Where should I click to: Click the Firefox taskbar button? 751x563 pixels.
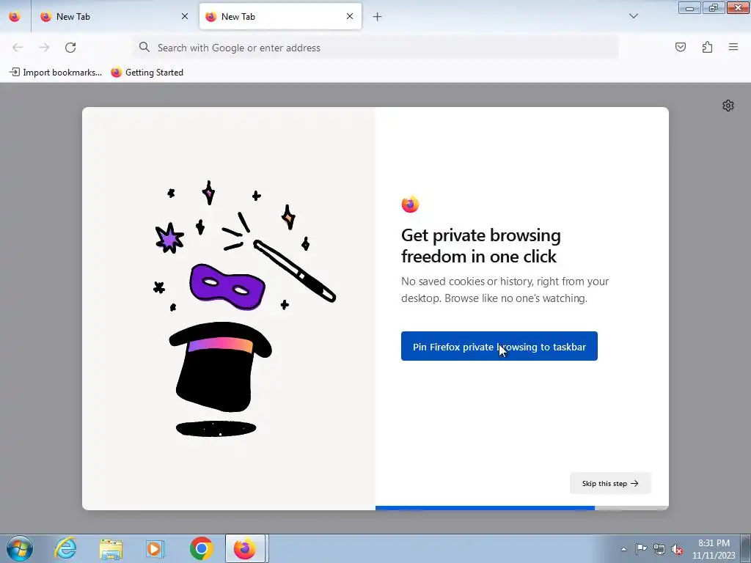(x=245, y=548)
